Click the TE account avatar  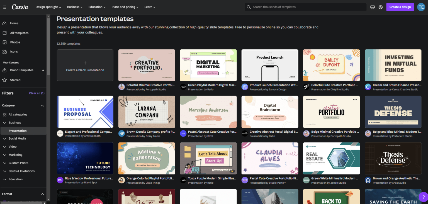421,7
